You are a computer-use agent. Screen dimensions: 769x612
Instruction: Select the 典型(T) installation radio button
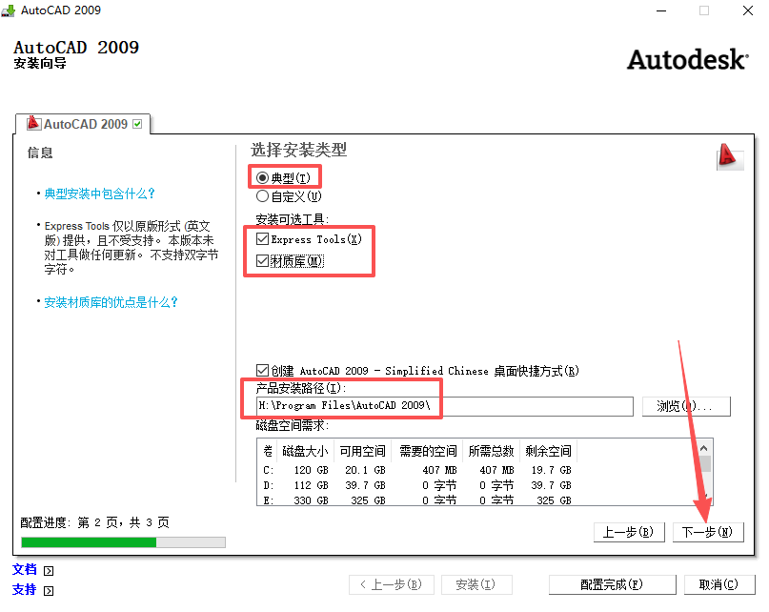[263, 178]
